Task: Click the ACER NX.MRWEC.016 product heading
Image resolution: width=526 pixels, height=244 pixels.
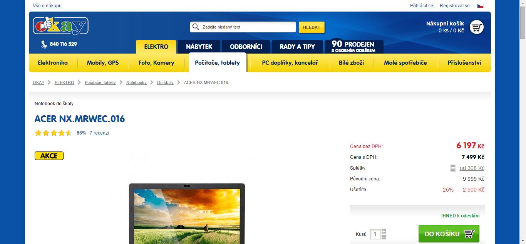Action: [80, 119]
